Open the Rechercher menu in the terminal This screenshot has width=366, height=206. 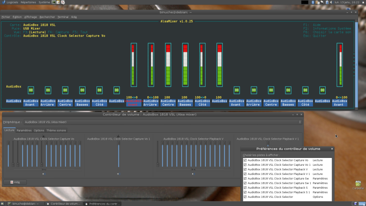(47, 17)
